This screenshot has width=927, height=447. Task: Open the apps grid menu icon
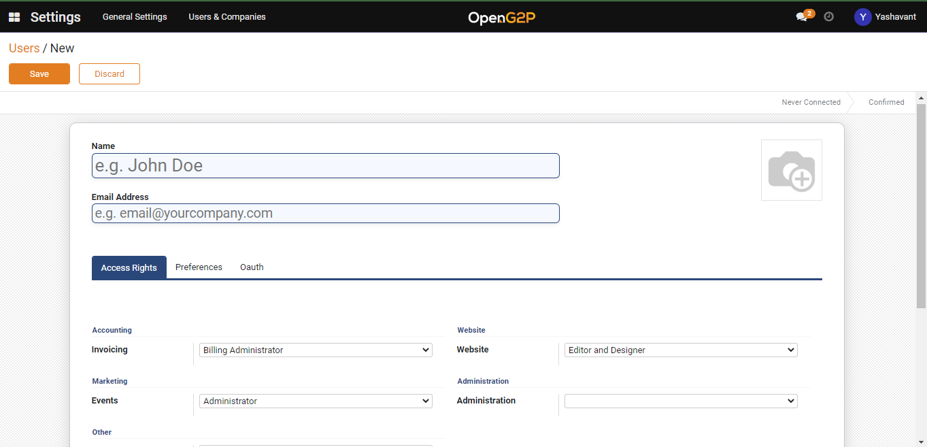coord(14,17)
